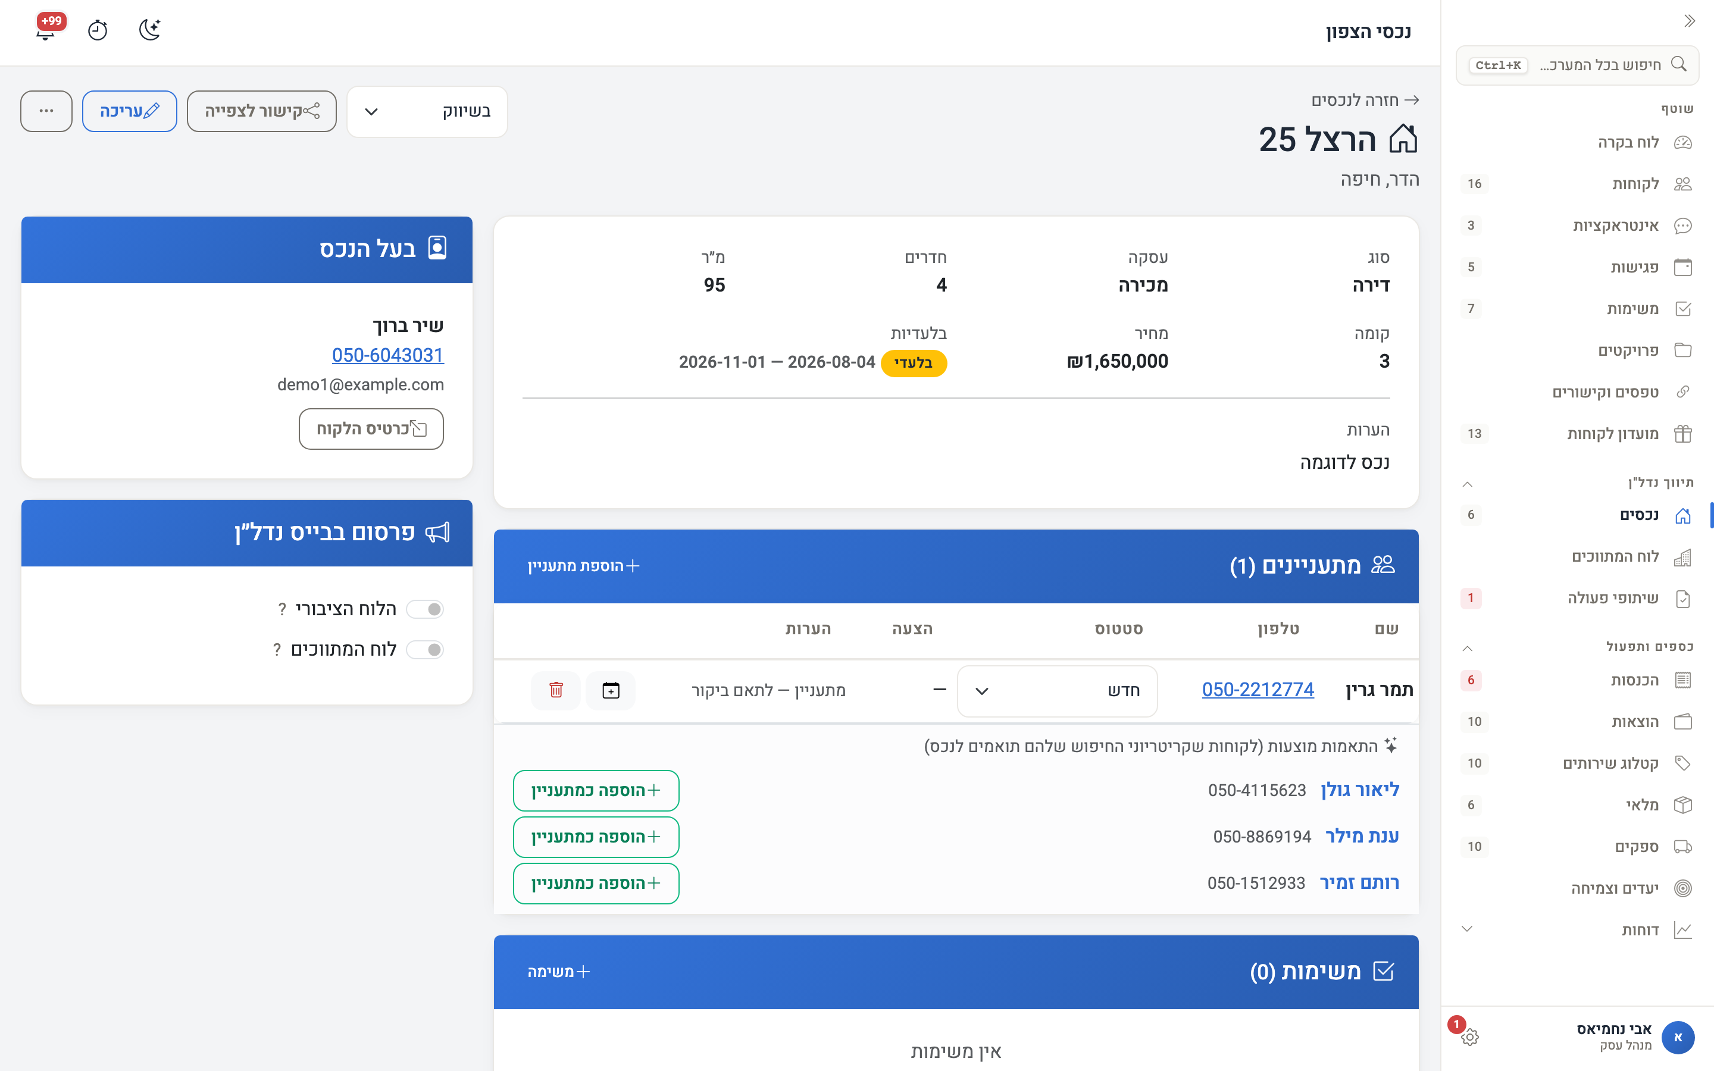Image resolution: width=1714 pixels, height=1071 pixels.
Task: Open the חדש status dropdown for תמר גרין
Action: (x=1057, y=691)
